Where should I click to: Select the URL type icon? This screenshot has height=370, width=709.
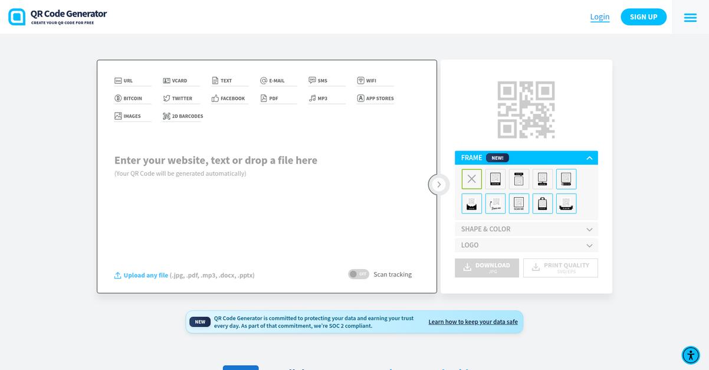118,81
